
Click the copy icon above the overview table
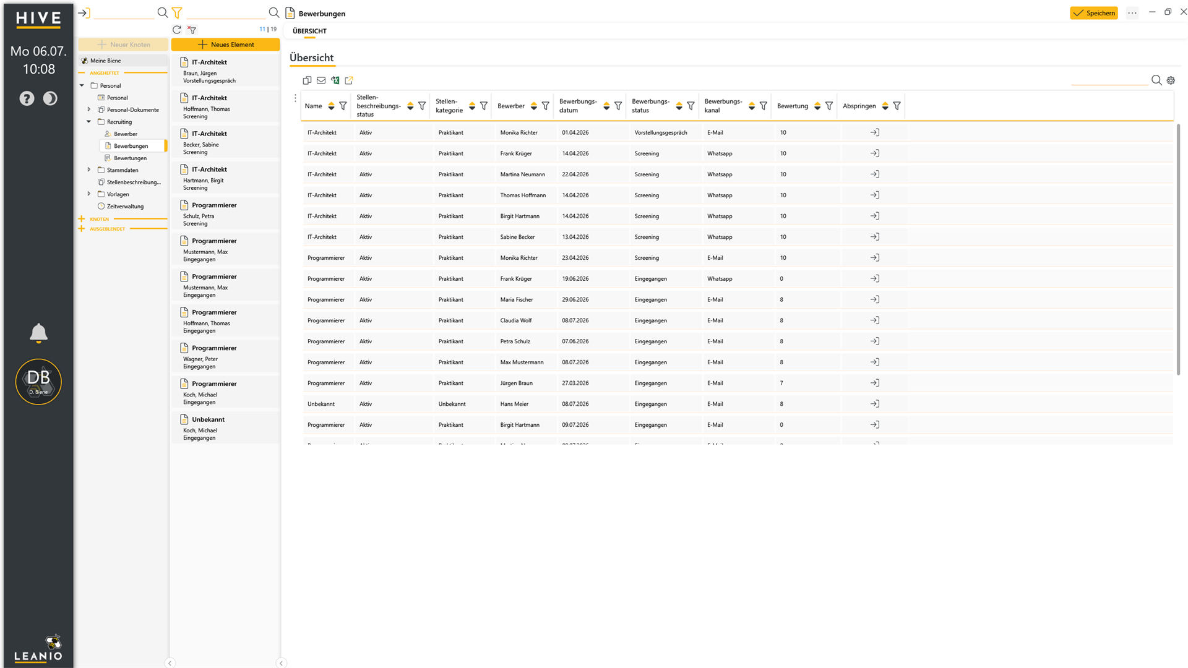click(307, 80)
